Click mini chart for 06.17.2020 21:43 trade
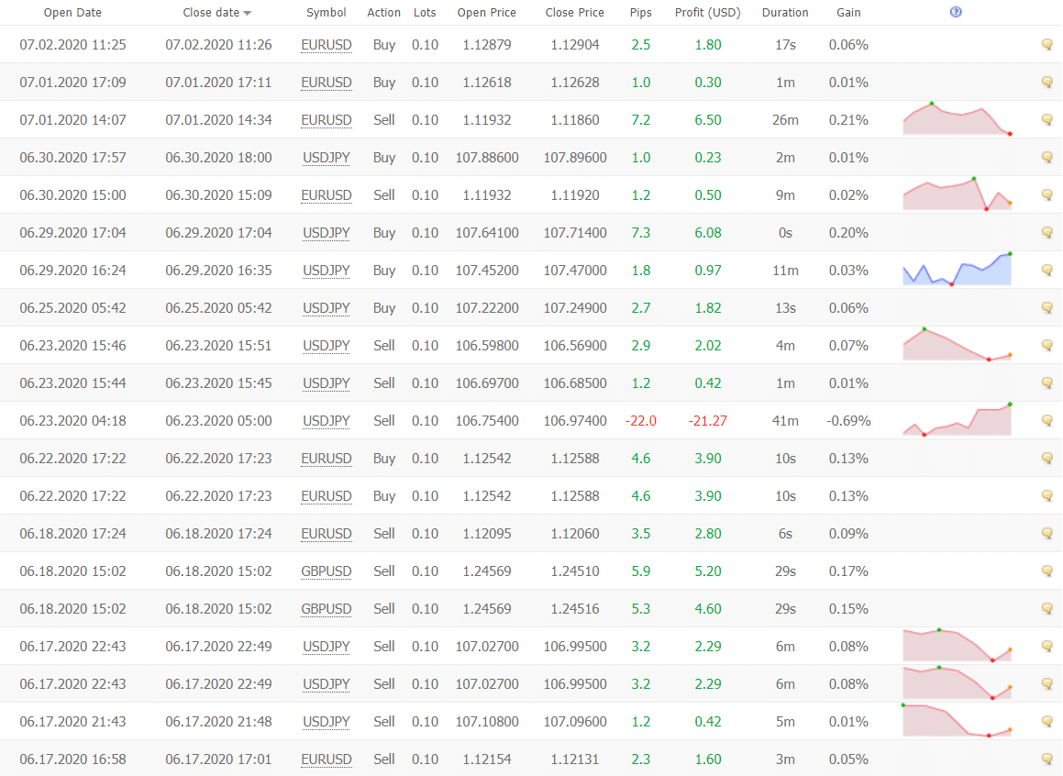Viewport: 1063px width, 776px height. point(957,720)
